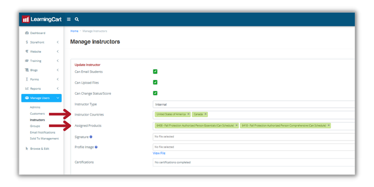Click the Signature file selection field
374x187 pixels.
click(254, 137)
